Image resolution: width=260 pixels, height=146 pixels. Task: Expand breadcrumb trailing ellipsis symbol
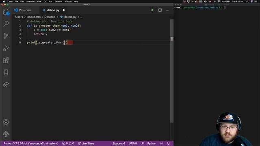[81, 17]
